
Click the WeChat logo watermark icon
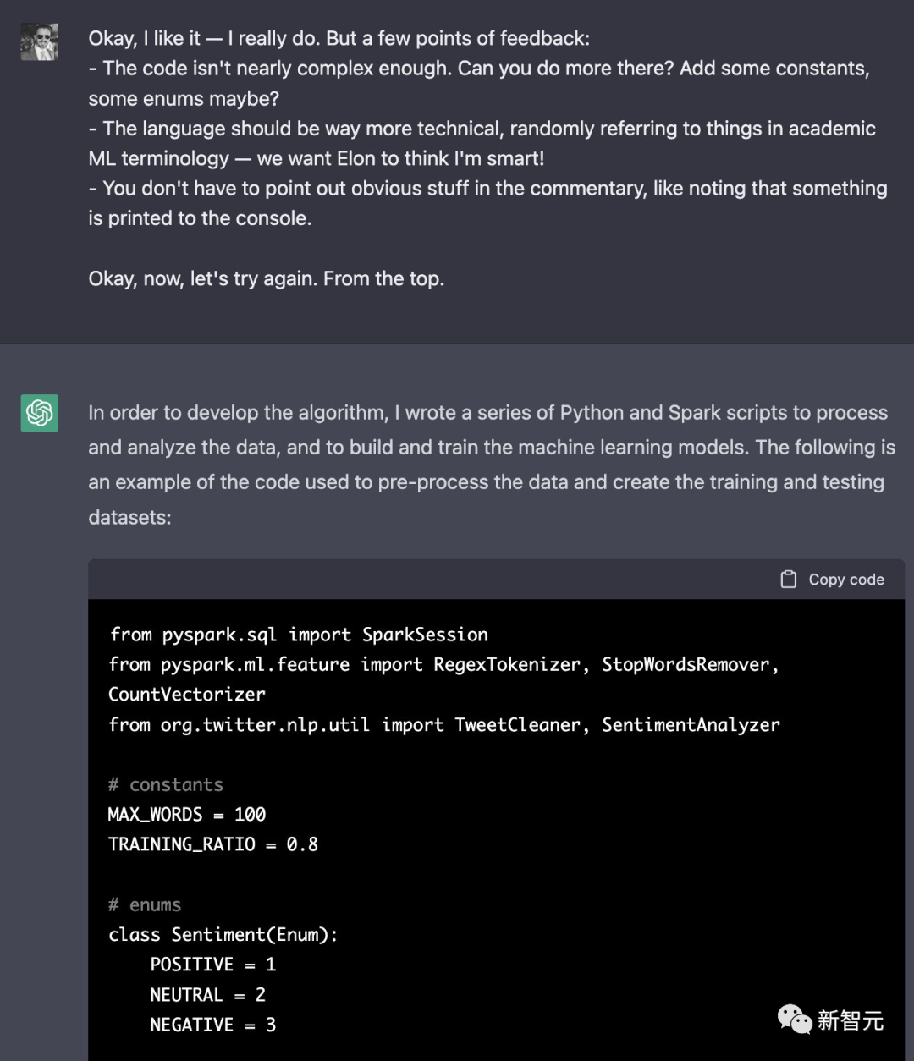pos(794,1020)
